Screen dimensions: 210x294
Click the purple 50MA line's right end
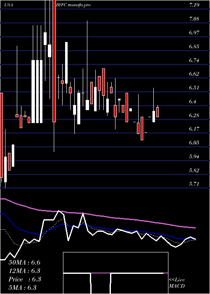(x=195, y=228)
